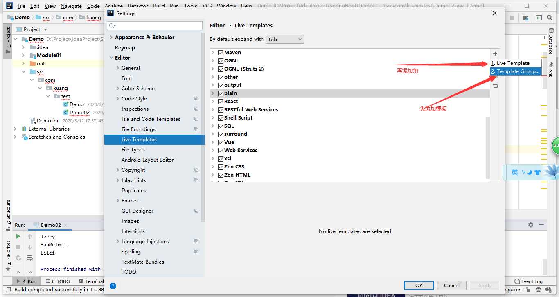Viewport: 559px width, 297px height.
Task: Click the revert arrow icon in template list
Action: (x=495, y=86)
